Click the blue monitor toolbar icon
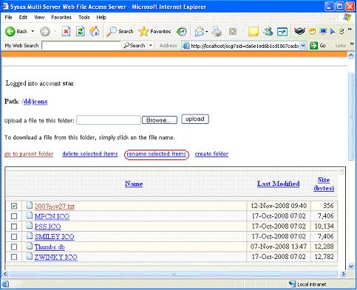 click(x=323, y=31)
